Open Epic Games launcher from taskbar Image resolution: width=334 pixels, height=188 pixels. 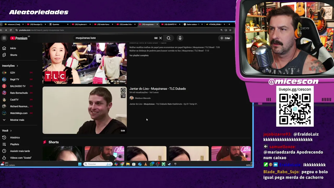click(175, 164)
